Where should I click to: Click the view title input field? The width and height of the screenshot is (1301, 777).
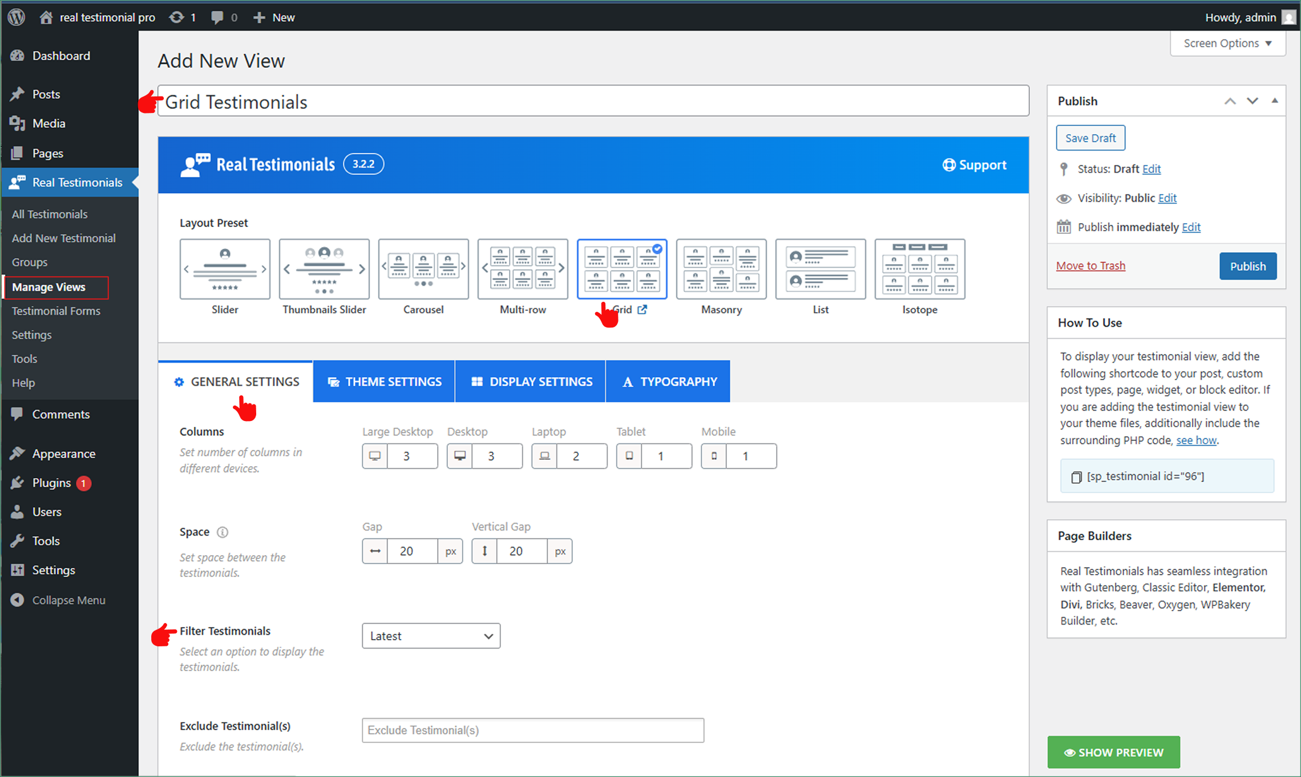[593, 102]
